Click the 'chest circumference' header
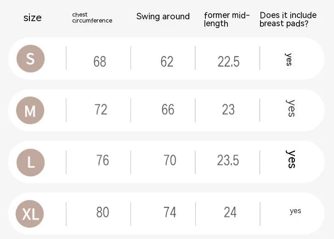 click(x=92, y=17)
